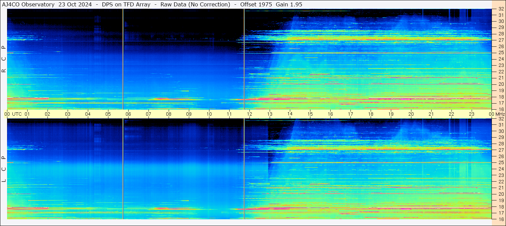Click the RCP label beside the upper spectrogram
The image size is (506, 226).
pos(4,59)
